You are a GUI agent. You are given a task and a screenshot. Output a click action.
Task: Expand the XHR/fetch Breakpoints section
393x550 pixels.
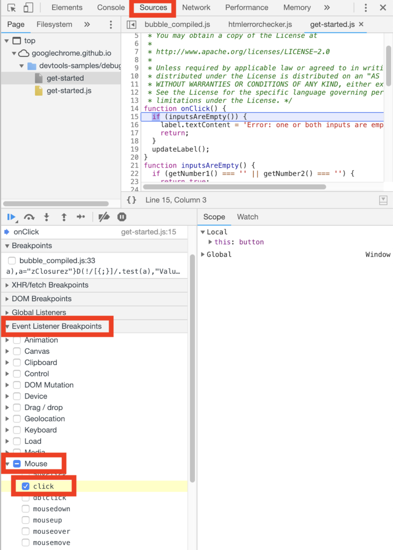[x=7, y=285]
